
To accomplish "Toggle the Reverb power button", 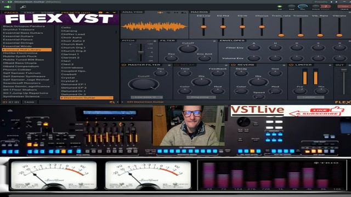I will click(x=234, y=65).
